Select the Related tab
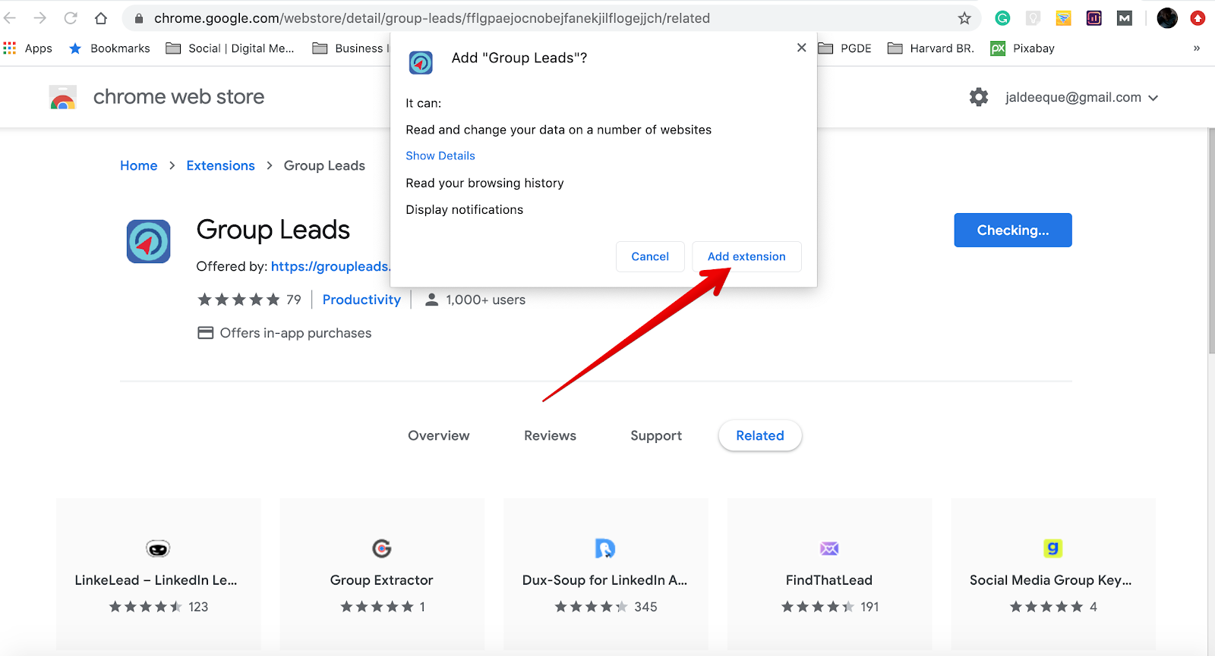The width and height of the screenshot is (1215, 656). [760, 435]
